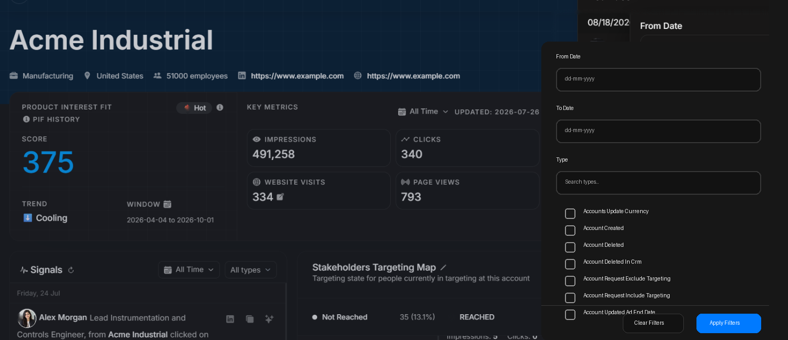Image resolution: width=788 pixels, height=340 pixels.
Task: Click the Hot status badge
Action: [x=194, y=108]
